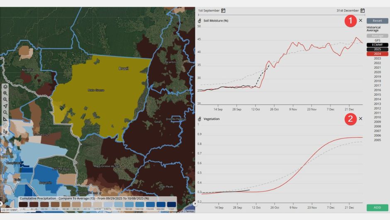Toggle the 2025 year series

[377, 49]
